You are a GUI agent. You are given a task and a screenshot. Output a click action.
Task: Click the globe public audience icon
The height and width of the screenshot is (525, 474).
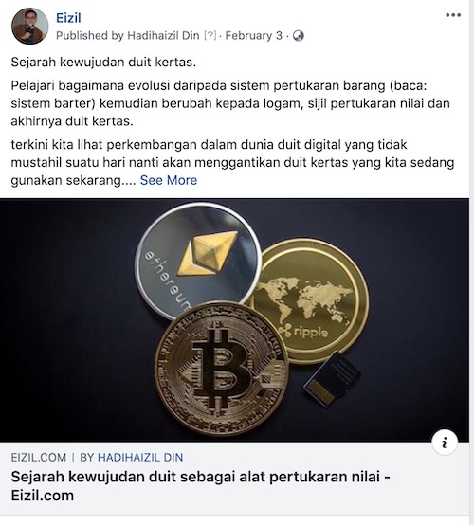[x=298, y=36]
